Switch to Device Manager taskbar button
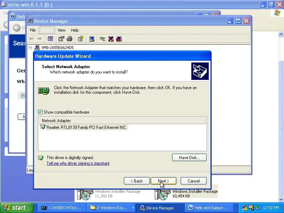This screenshot has height=213, width=284. (x=160, y=208)
